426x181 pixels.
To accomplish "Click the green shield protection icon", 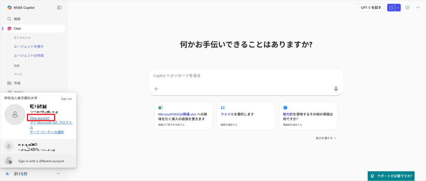I will pyautogui.click(x=408, y=7).
